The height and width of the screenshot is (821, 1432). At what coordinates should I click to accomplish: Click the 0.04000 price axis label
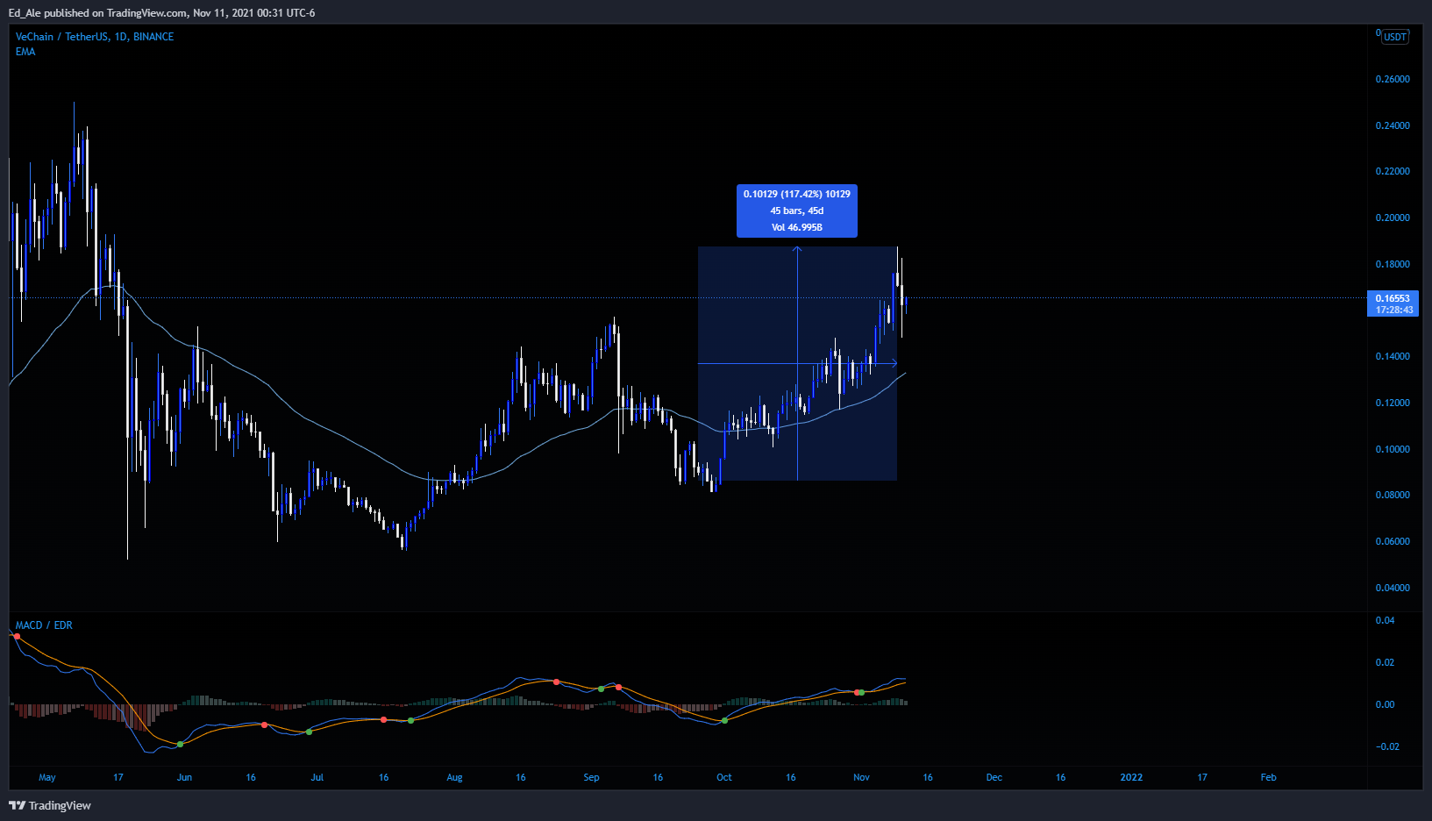point(1393,588)
